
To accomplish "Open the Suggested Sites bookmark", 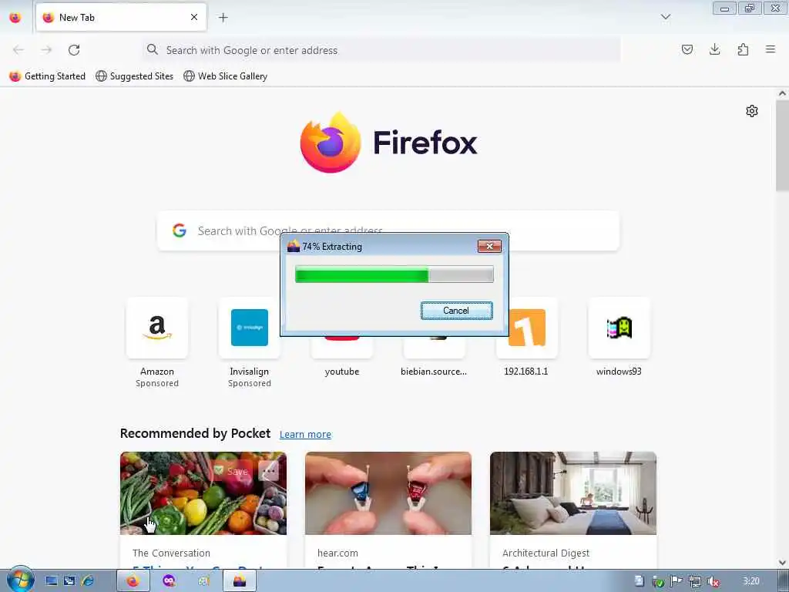I will [x=134, y=76].
